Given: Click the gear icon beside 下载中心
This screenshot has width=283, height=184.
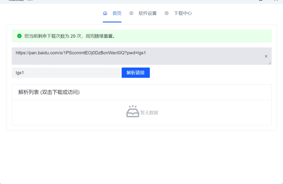Looking at the screenshot, I should tap(166, 13).
